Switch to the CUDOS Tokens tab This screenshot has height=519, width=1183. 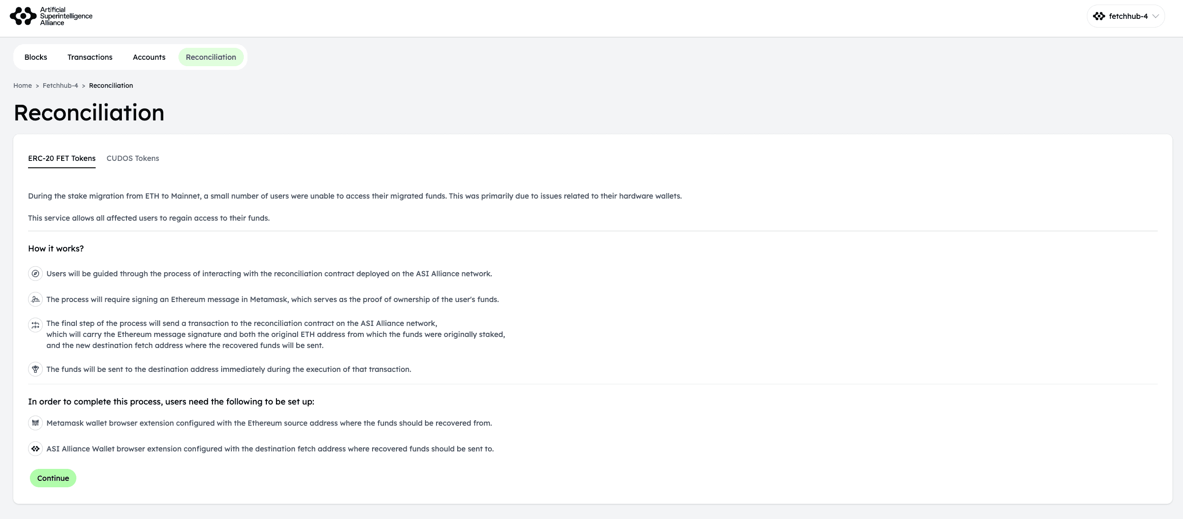pyautogui.click(x=132, y=158)
